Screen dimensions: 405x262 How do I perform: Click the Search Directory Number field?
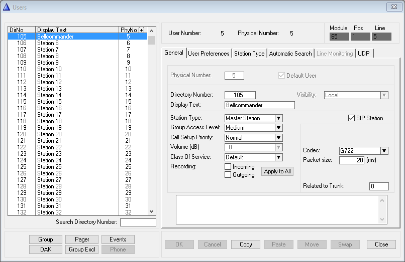coord(138,222)
